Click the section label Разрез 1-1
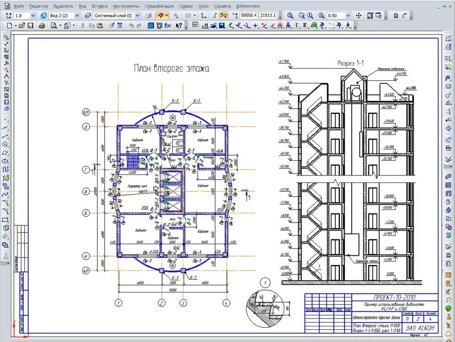Screen dimensions: 455x342 tap(351, 63)
